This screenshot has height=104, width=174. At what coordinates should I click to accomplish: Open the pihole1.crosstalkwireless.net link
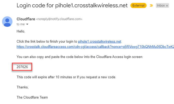pyautogui.click(x=99, y=42)
